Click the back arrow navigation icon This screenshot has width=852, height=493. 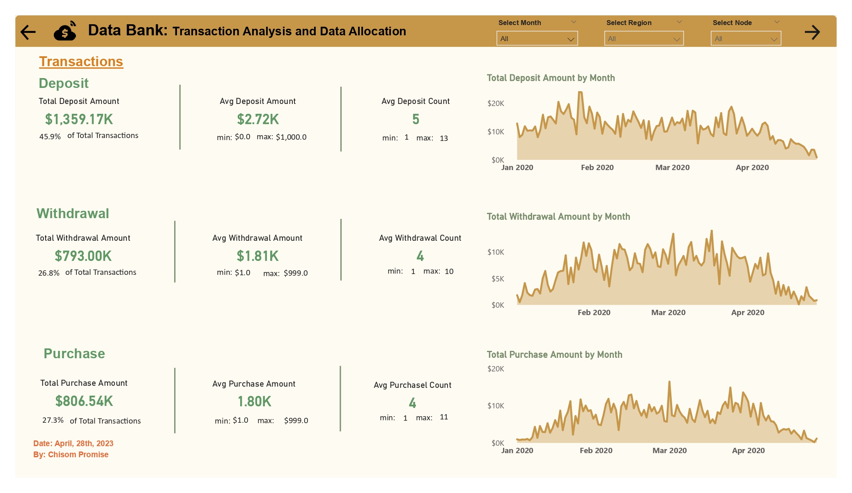(x=28, y=32)
